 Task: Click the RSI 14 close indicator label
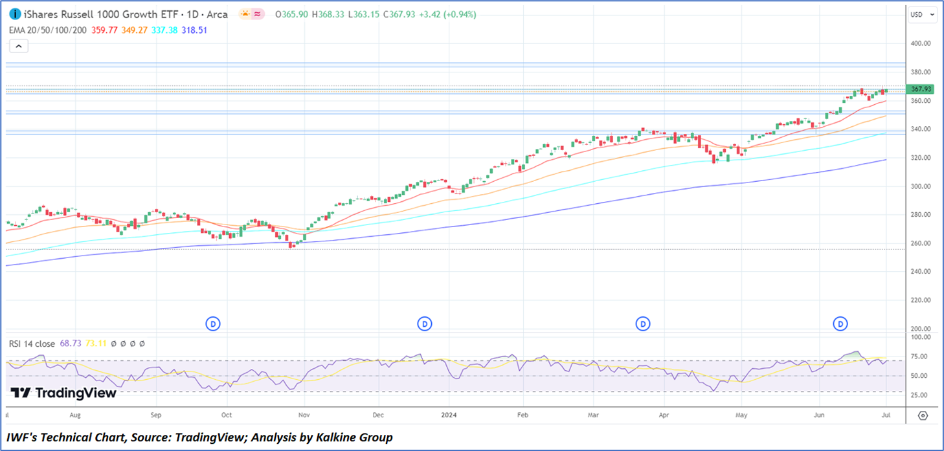(32, 344)
